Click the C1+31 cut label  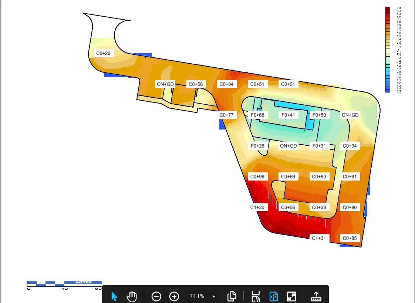click(x=319, y=238)
